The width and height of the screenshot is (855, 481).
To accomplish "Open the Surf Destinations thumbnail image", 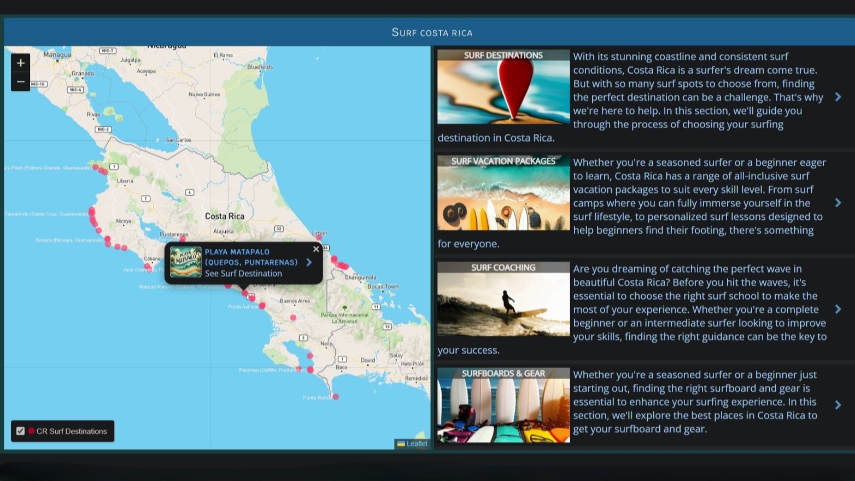I will coord(503,87).
